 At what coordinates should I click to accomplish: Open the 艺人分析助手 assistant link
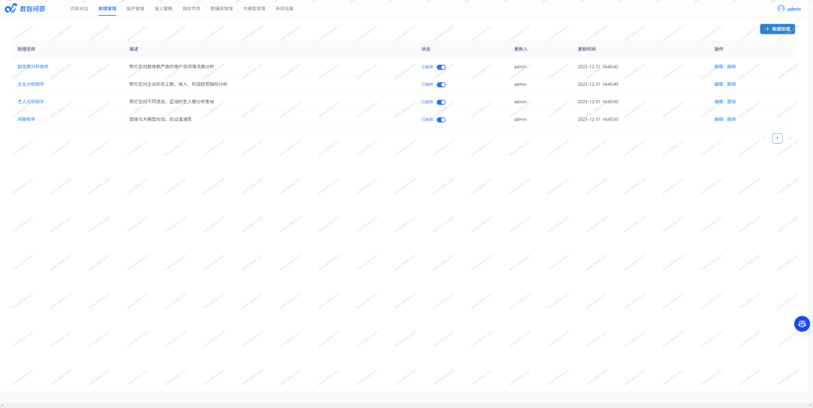coord(31,102)
